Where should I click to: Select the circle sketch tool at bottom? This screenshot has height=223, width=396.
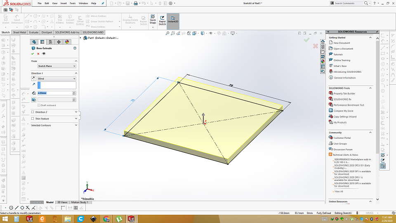click(22, 208)
